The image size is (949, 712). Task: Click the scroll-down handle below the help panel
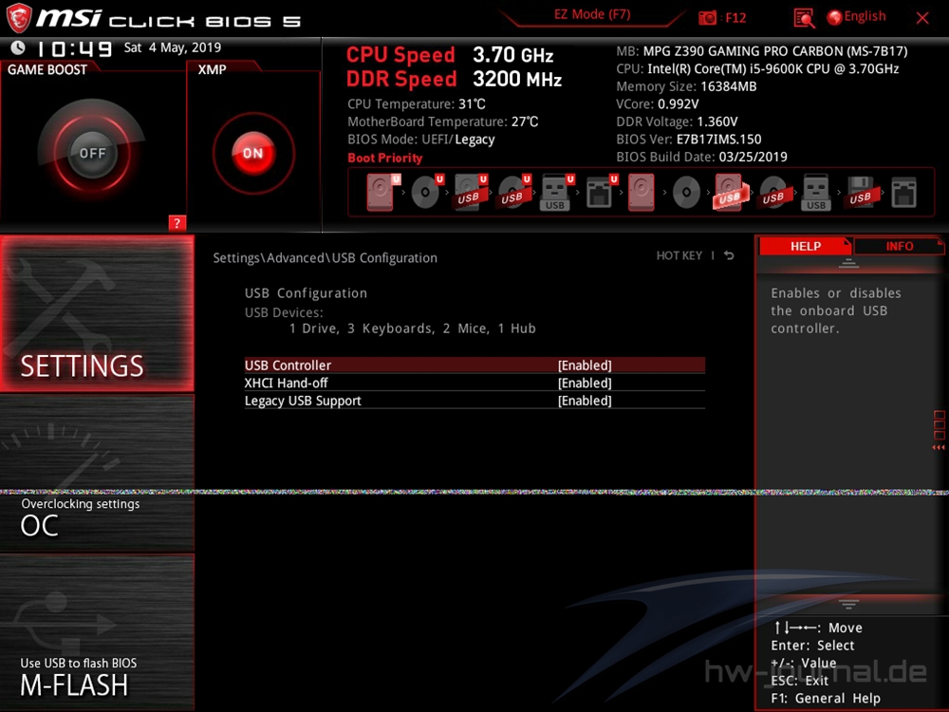coord(848,604)
